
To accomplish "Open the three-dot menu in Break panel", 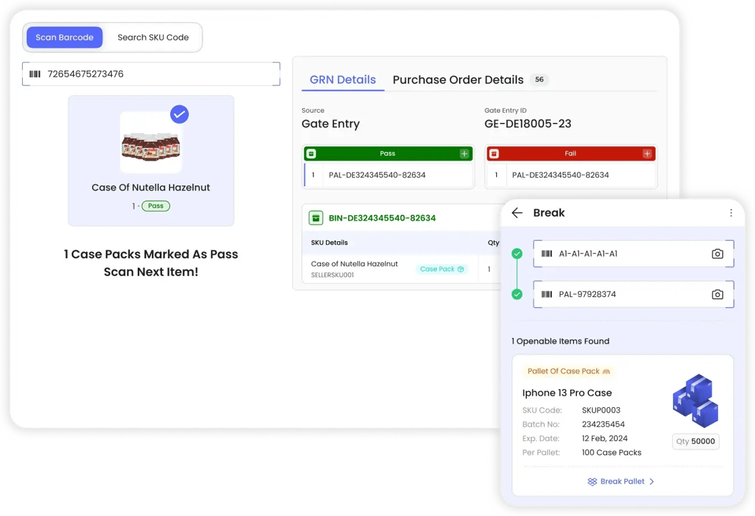I will point(731,213).
